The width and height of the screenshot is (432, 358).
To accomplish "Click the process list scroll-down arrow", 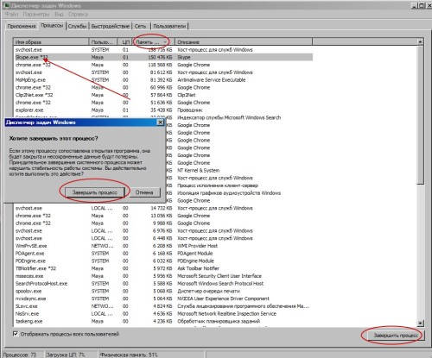I will (x=420, y=323).
